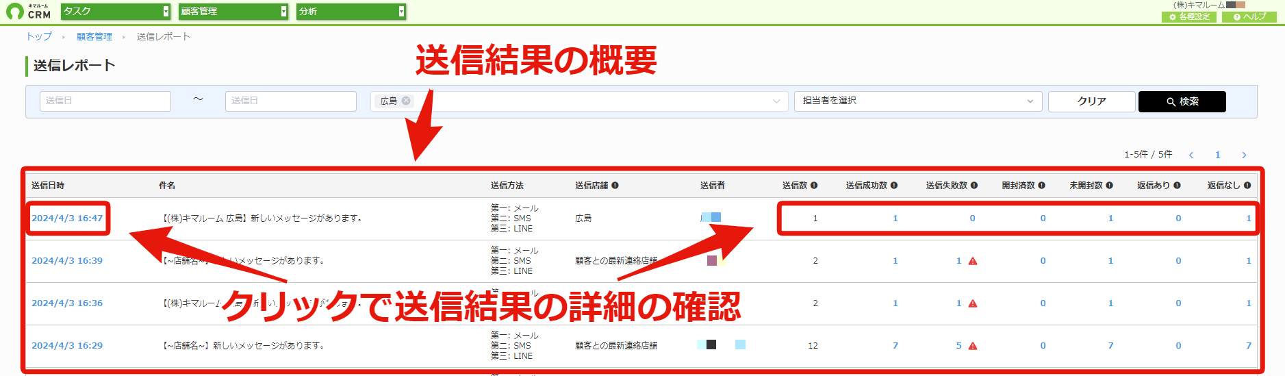Open info icon beside 送信失敗数 header
The height and width of the screenshot is (376, 1285).
click(974, 186)
